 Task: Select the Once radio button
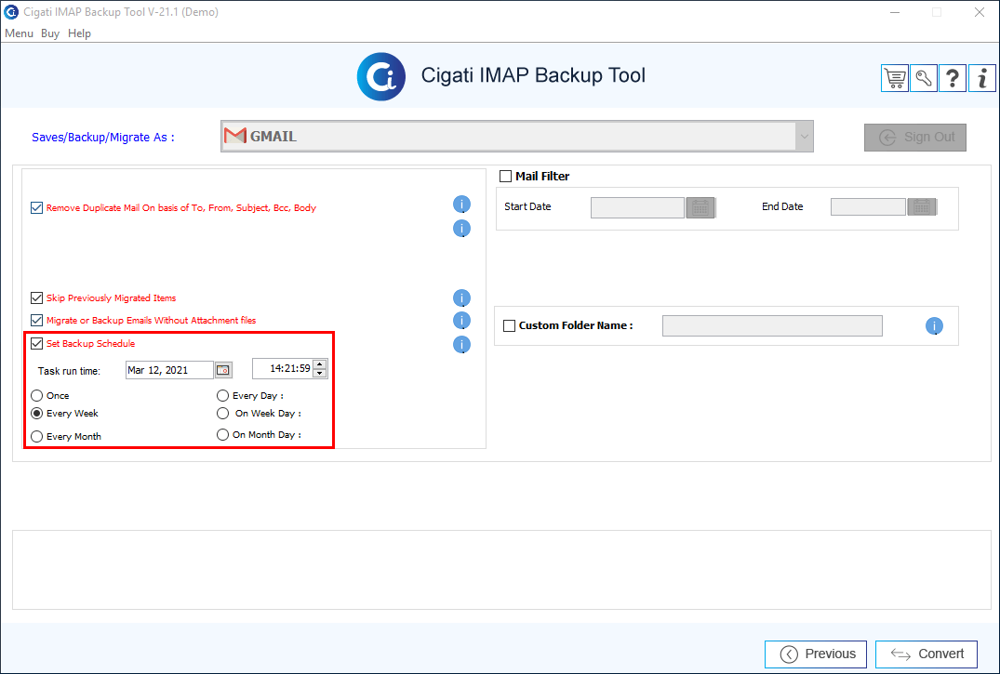pos(37,395)
